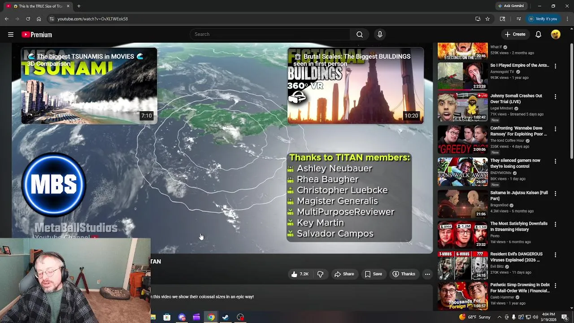Screen dimensions: 574x323
Task: Open more actions (three dots) under video
Action: pos(427,274)
